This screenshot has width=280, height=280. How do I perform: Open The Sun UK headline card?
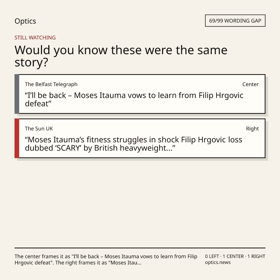coord(140,138)
